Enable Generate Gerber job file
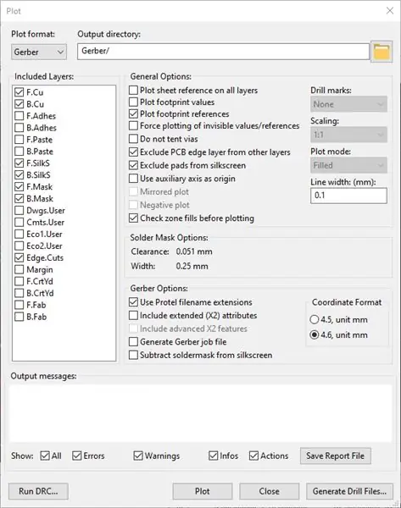This screenshot has width=401, height=508. [x=133, y=342]
